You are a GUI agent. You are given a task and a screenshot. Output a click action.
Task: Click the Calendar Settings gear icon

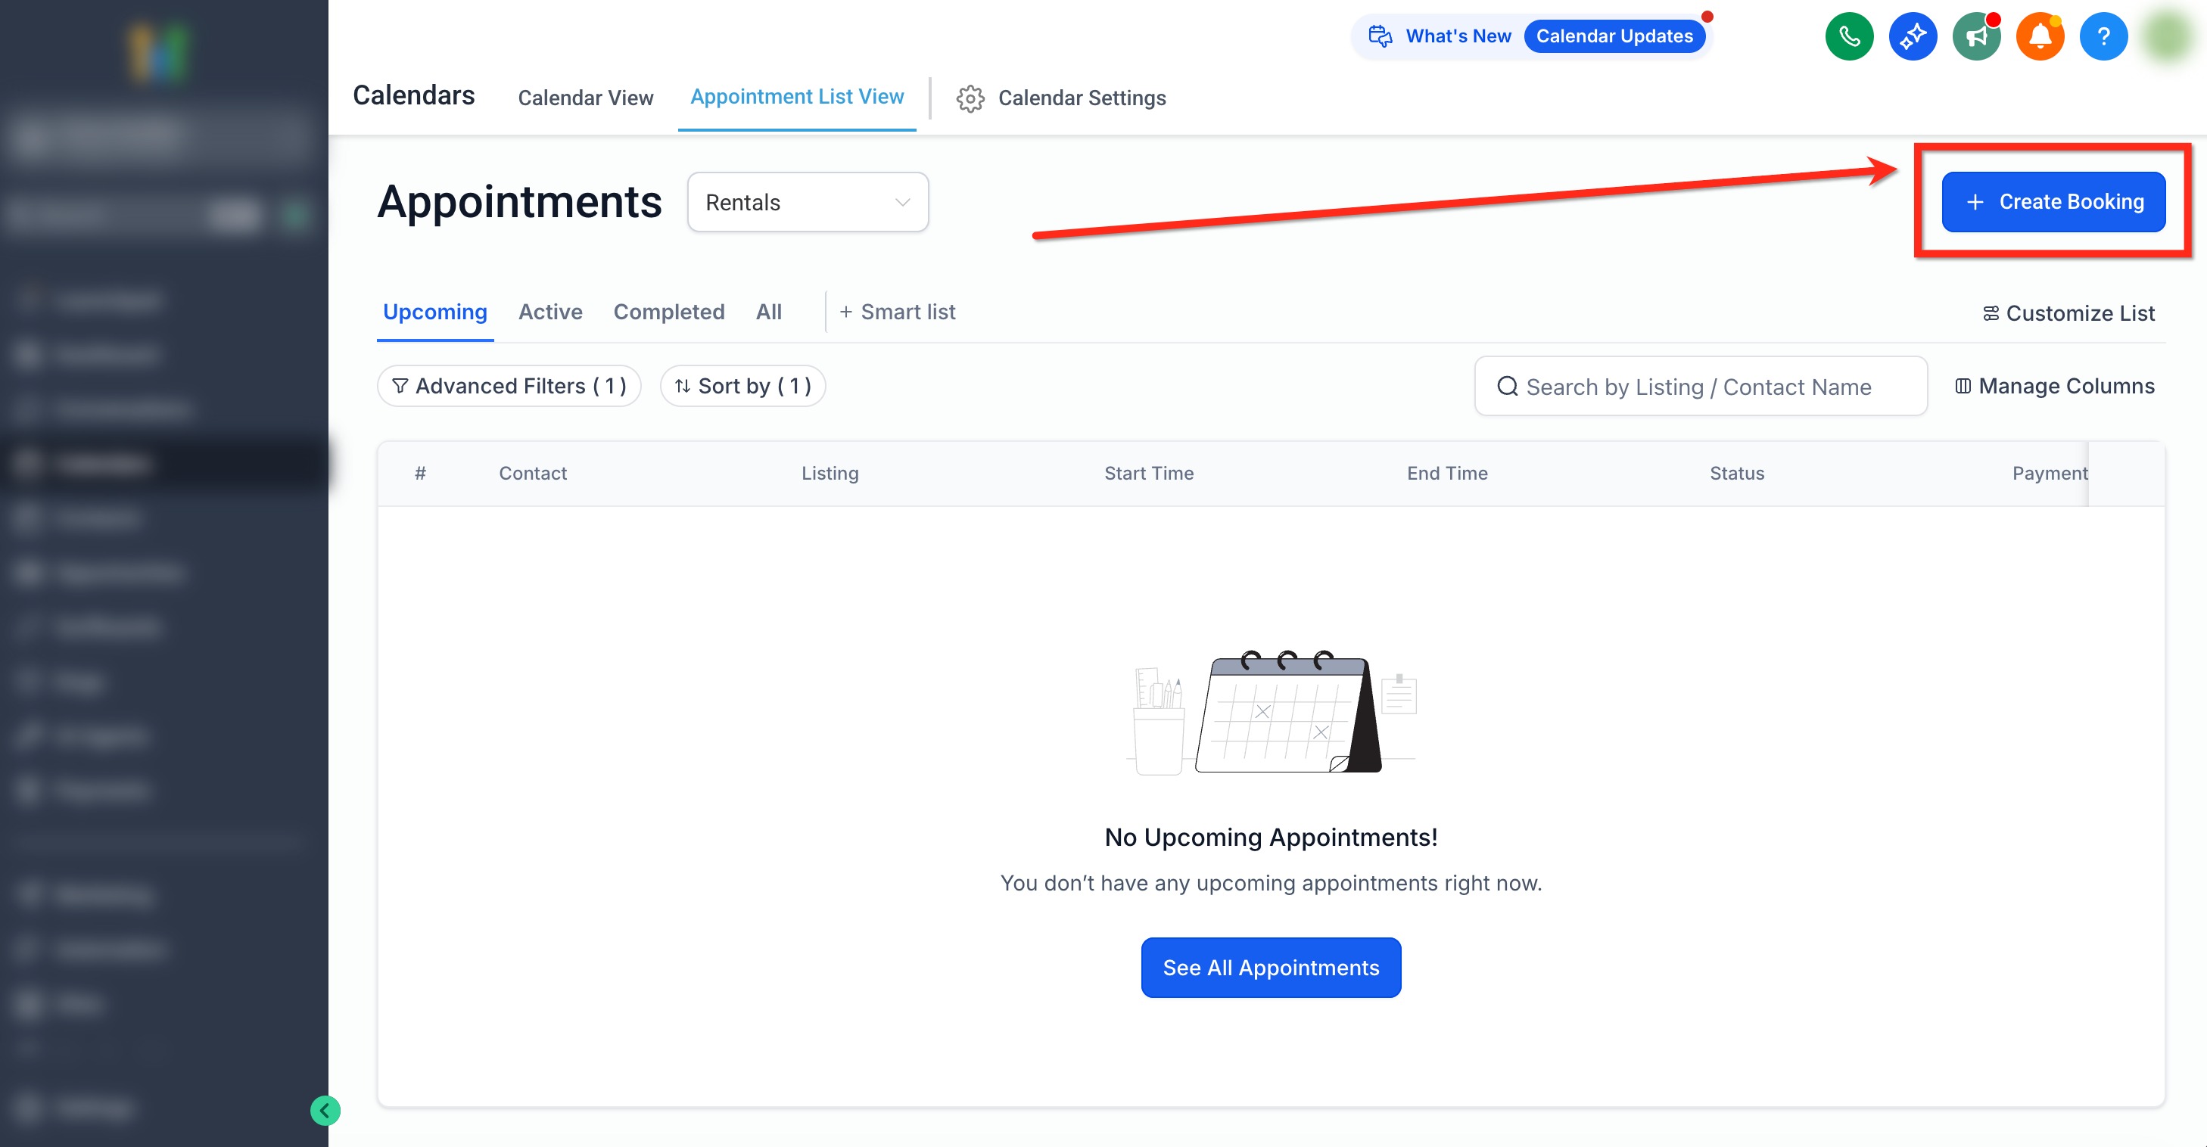(970, 98)
